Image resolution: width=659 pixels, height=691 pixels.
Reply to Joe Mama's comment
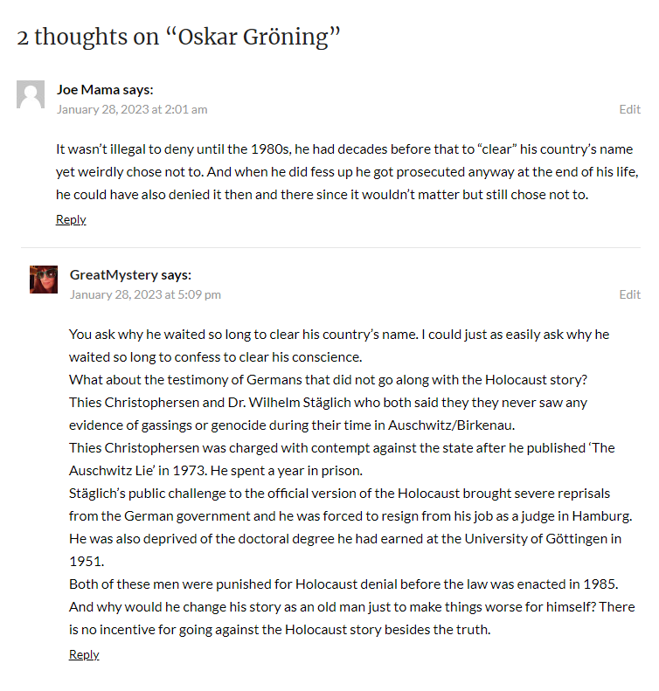(71, 219)
